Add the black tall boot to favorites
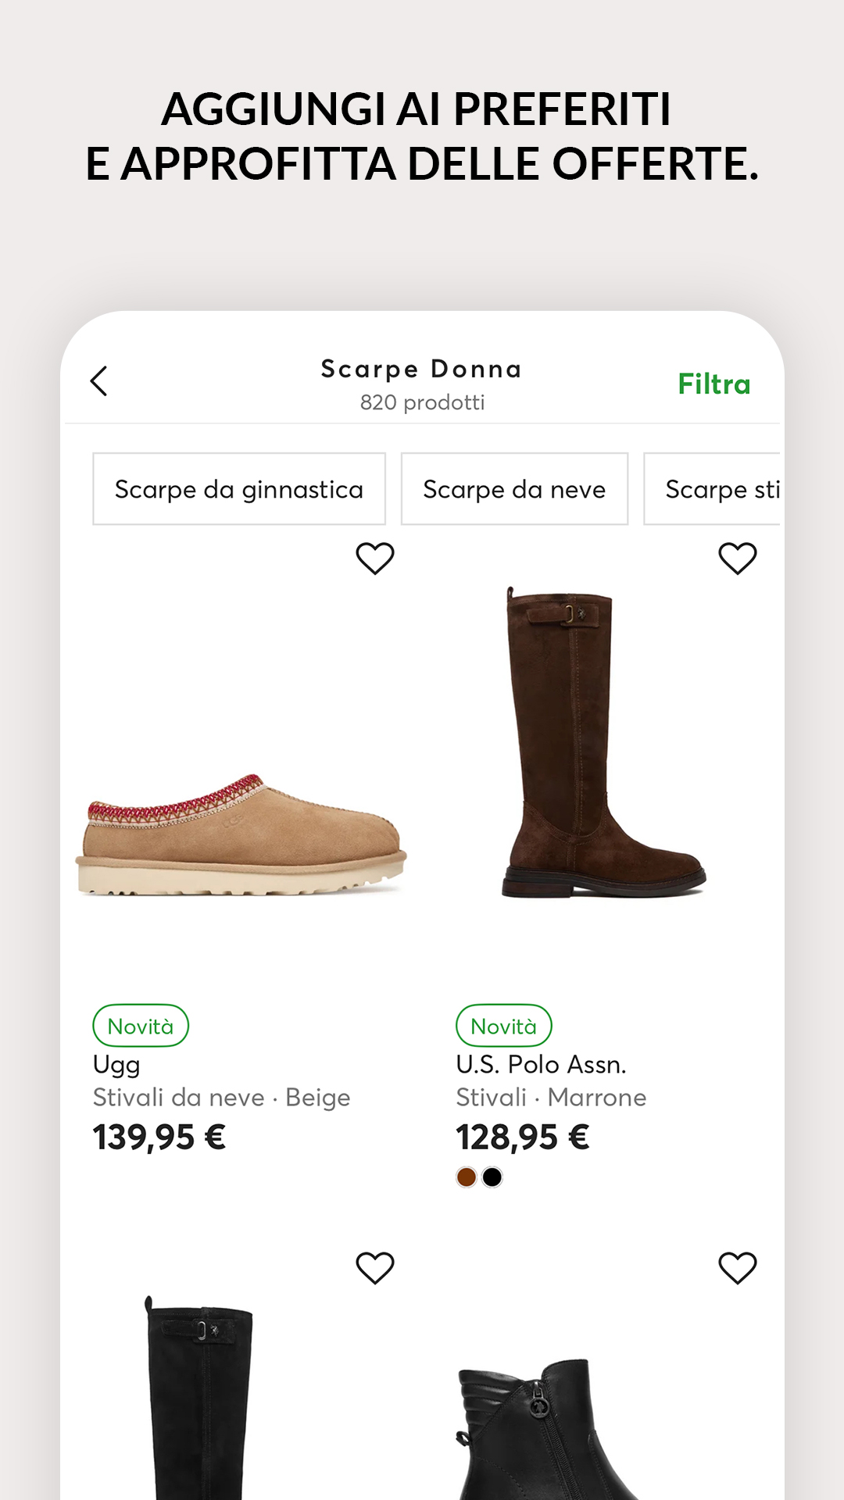The image size is (844, 1500). click(x=375, y=1268)
